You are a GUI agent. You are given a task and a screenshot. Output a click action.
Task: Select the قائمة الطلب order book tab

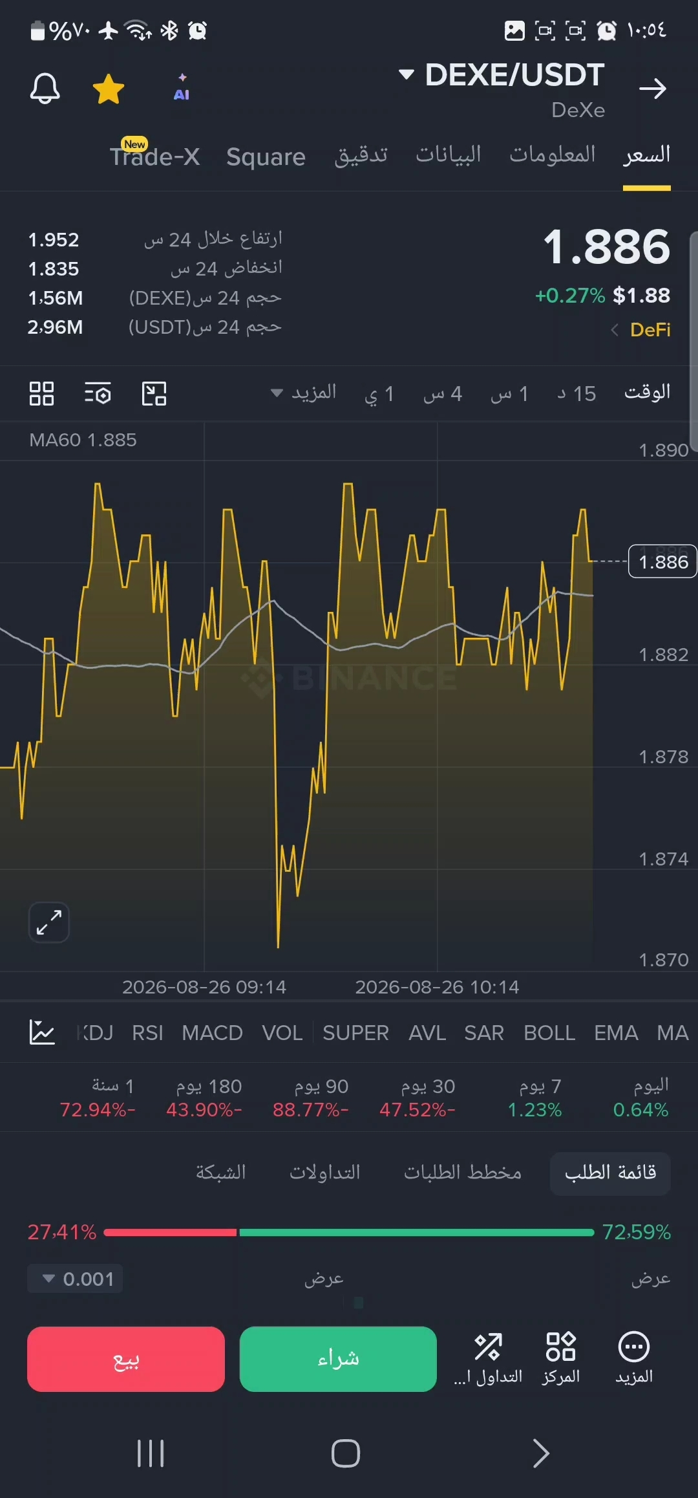point(610,1173)
